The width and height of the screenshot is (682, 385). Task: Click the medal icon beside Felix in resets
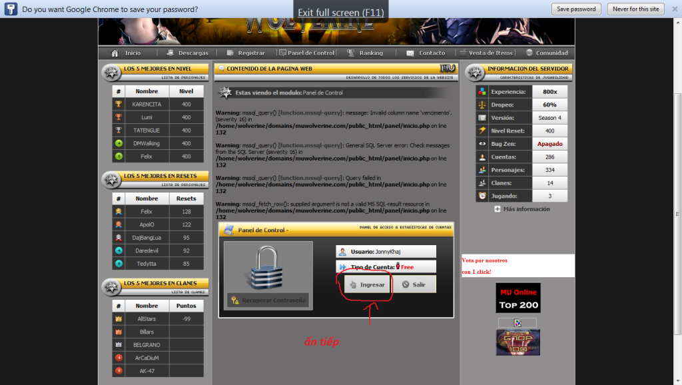click(x=119, y=211)
